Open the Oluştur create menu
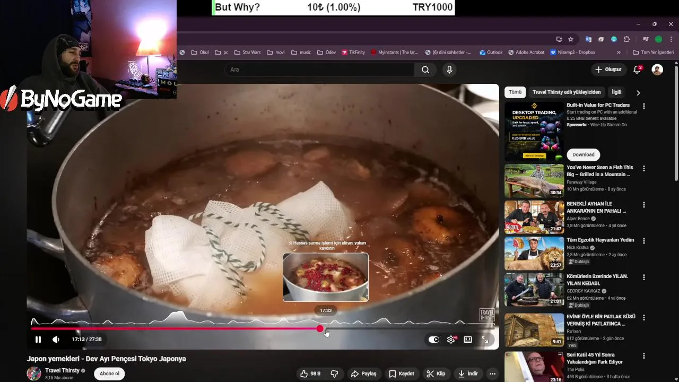679x382 pixels. pos(608,70)
